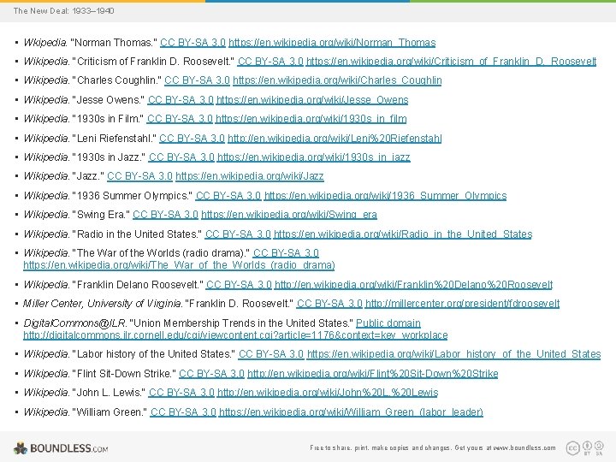Open the Charles Coughlin Wikipedia URL
The height and width of the screenshot is (462, 616).
pyautogui.click(x=337, y=80)
